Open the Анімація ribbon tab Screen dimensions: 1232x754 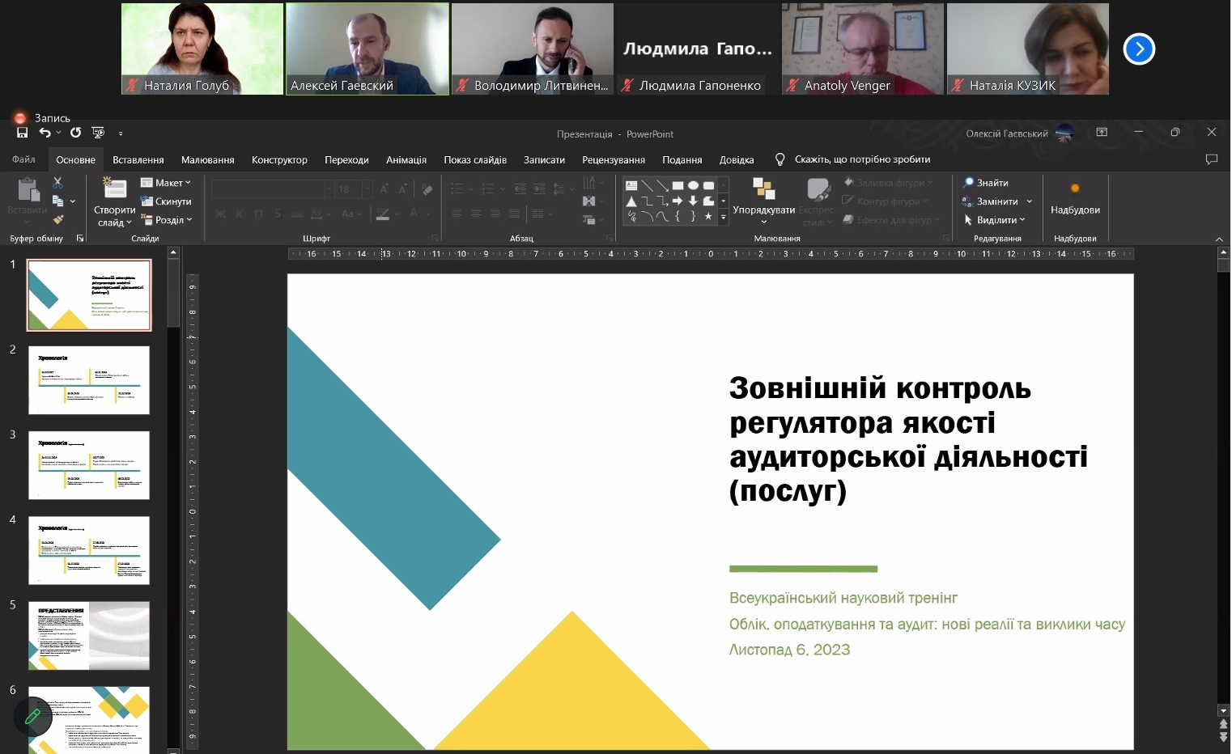[x=406, y=160]
